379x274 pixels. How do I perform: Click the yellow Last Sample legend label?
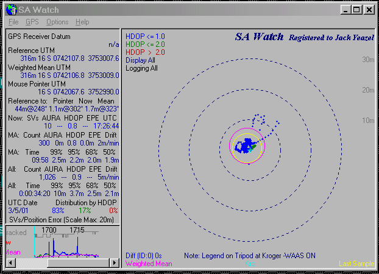[x=356, y=264]
